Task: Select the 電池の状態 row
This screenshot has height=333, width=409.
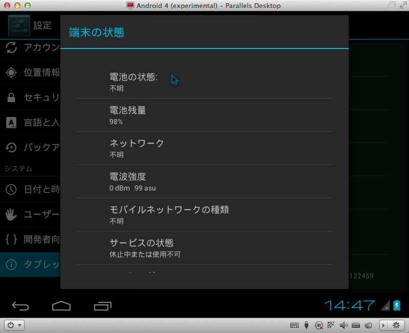Action: click(x=204, y=82)
